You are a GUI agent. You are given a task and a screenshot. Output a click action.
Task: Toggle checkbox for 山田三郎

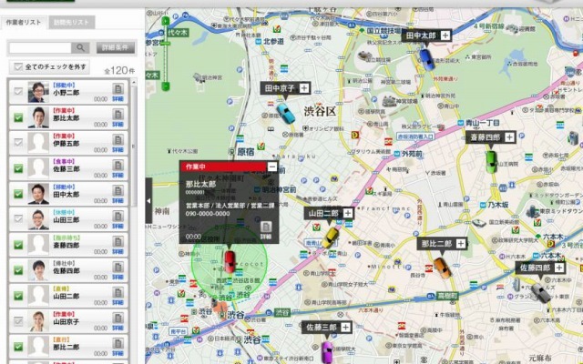(x=18, y=219)
